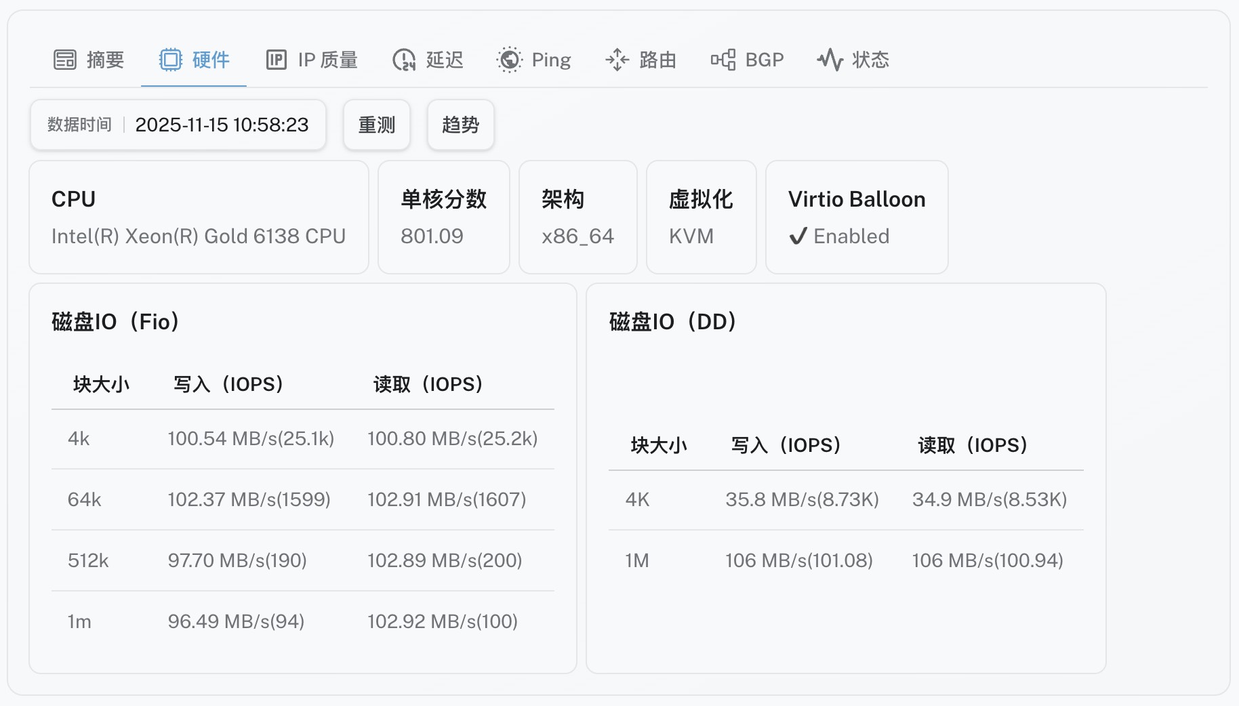This screenshot has width=1239, height=706.
Task: Click the Ping globe icon
Action: (509, 60)
